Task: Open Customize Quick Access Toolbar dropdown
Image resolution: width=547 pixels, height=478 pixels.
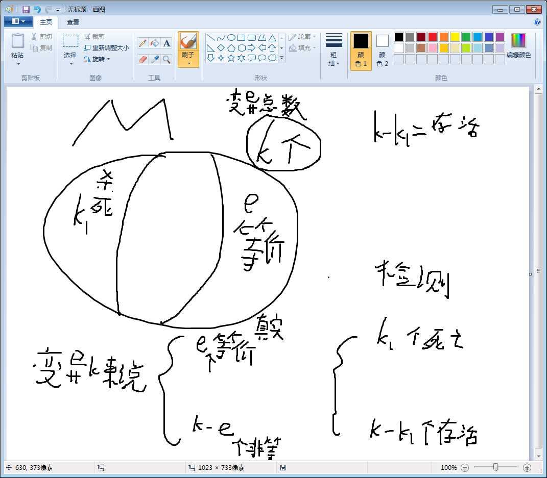Action: (x=58, y=10)
